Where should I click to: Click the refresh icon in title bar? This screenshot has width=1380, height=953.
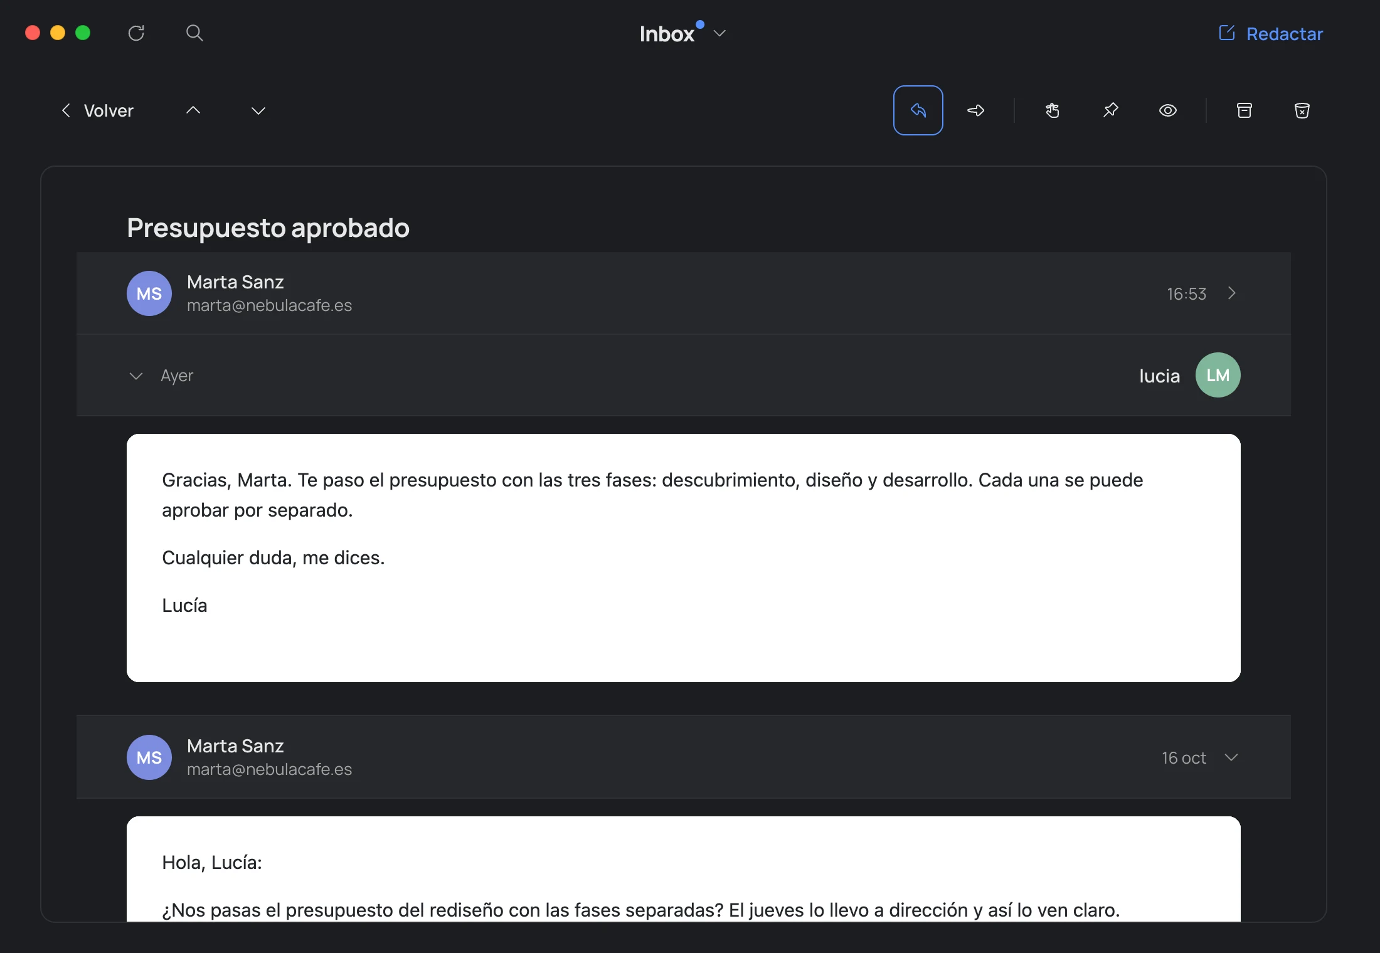point(136,33)
